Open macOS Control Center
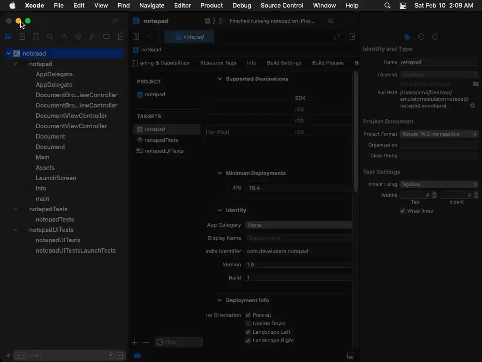 (403, 6)
